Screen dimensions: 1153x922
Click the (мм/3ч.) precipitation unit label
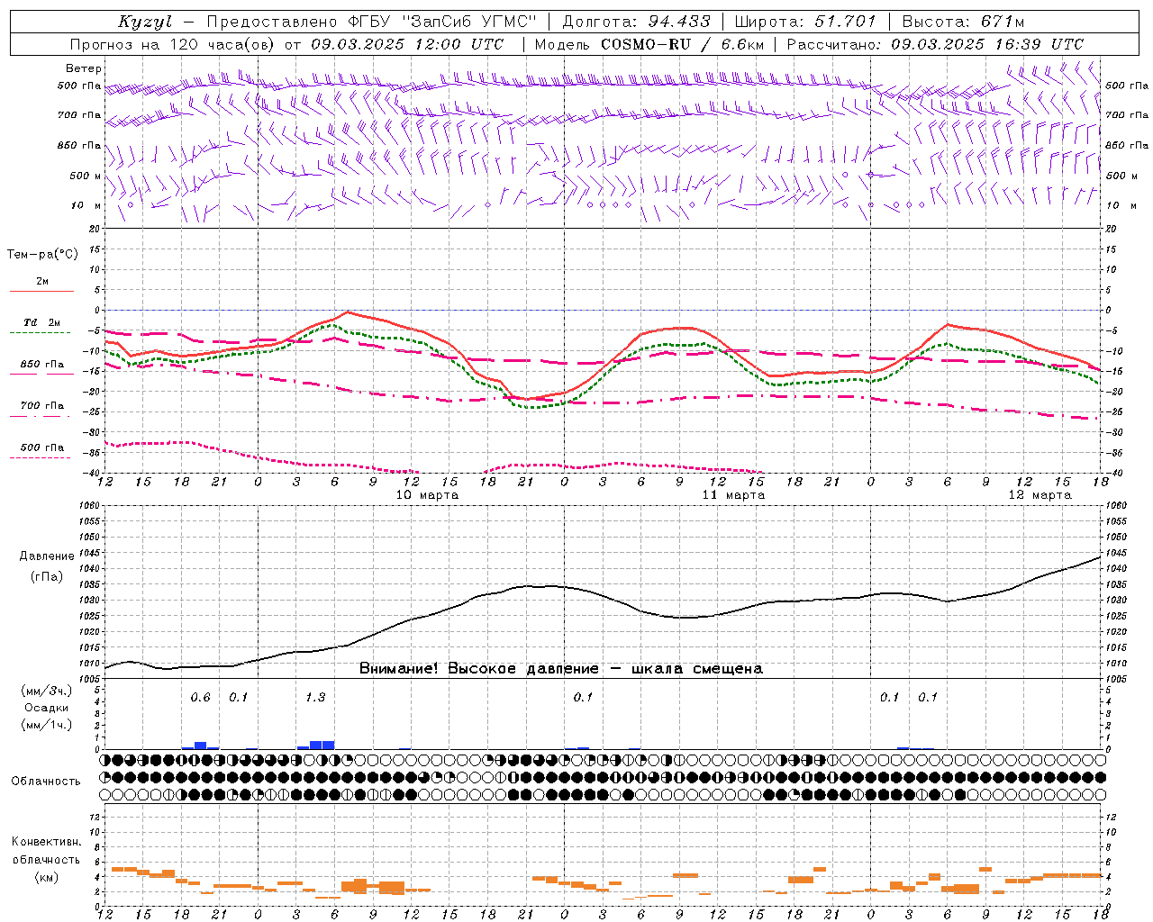tap(47, 691)
